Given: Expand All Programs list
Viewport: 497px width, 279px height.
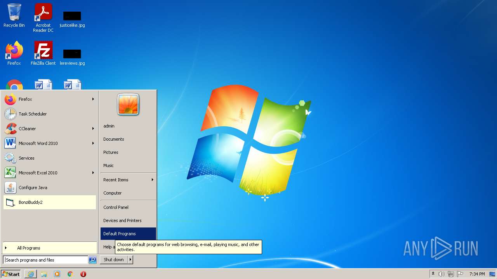Looking at the screenshot, I should click(50, 248).
